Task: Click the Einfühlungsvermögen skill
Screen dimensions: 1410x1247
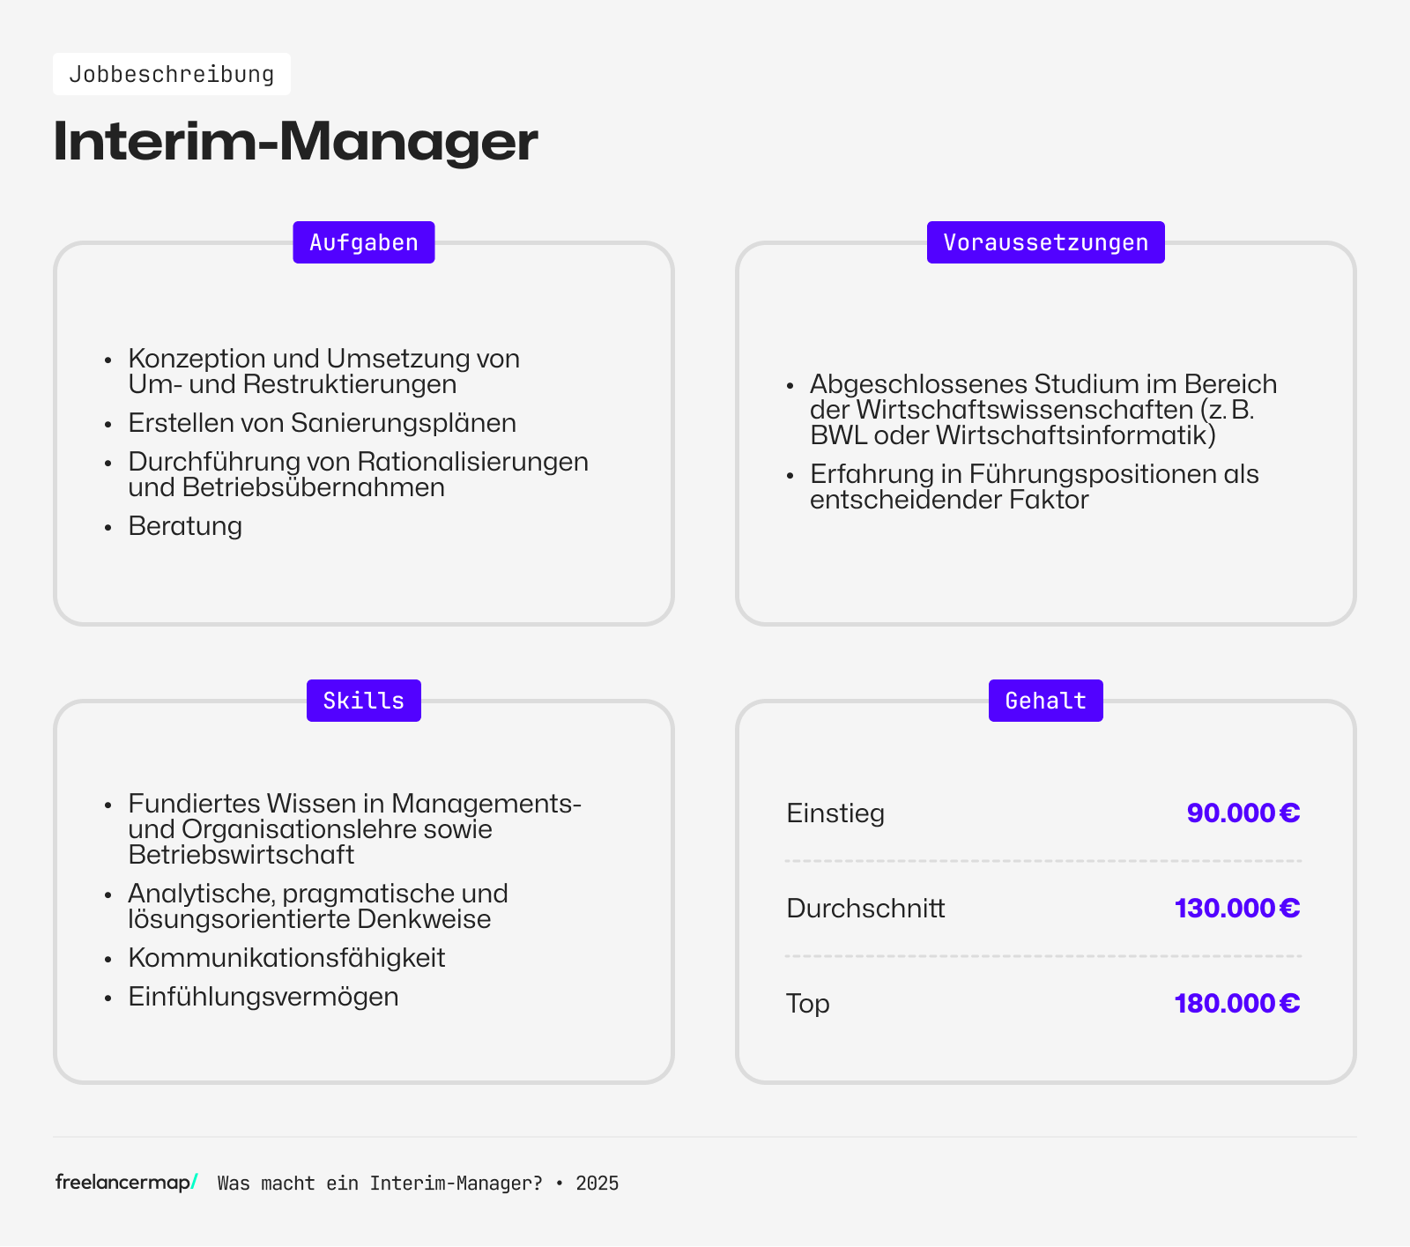Action: 263,997
